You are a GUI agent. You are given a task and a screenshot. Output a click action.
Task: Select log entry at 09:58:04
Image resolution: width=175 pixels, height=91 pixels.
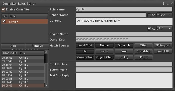pyautogui.click(x=23, y=65)
